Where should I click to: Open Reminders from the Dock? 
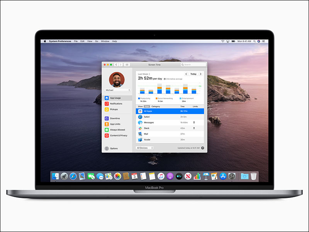(x=143, y=176)
